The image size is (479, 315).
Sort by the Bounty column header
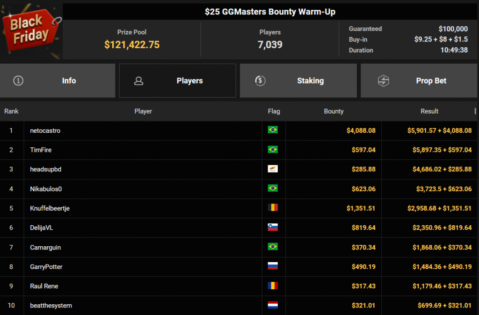tap(334, 111)
